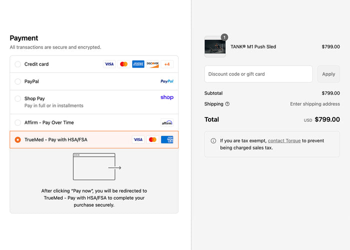Click the PayPal logo icon

click(x=167, y=81)
